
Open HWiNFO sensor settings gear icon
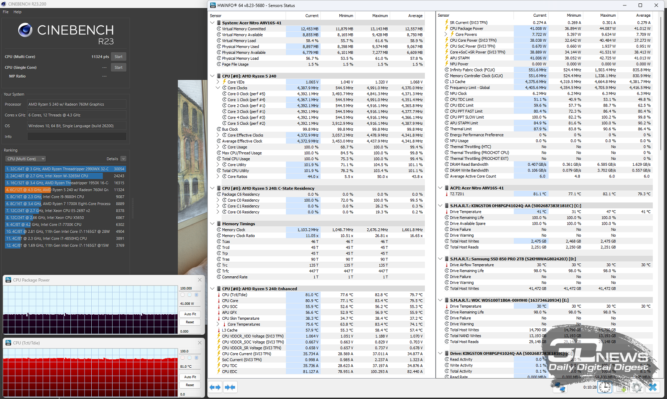pos(637,387)
